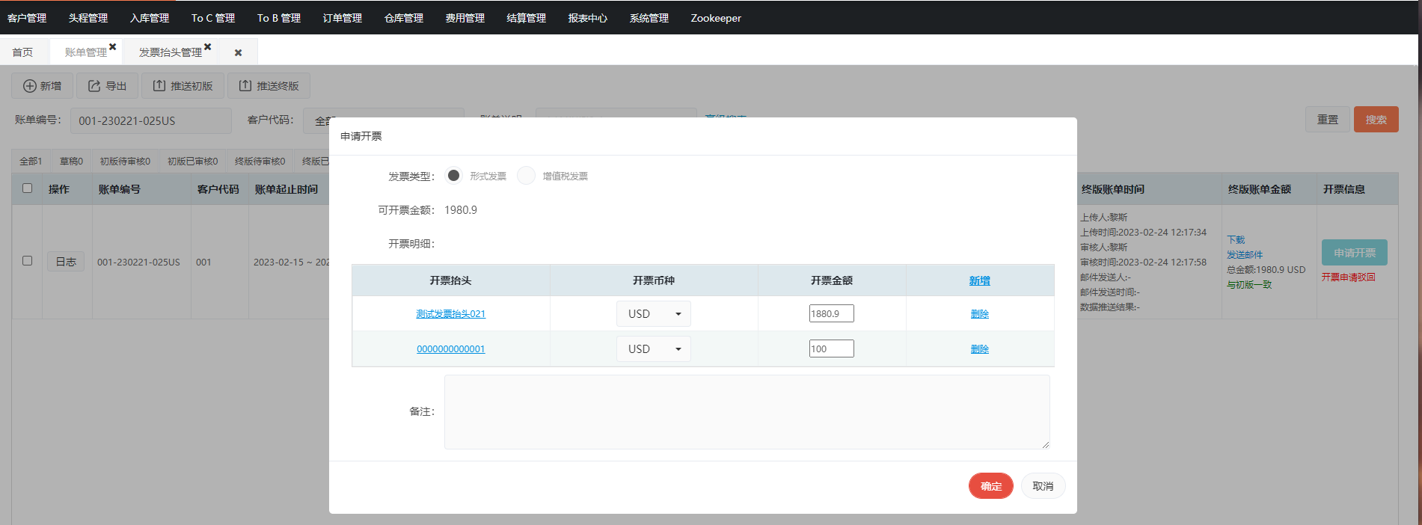Click the 总金额:1980.9 USD text
This screenshot has height=525, width=1422.
click(1266, 270)
